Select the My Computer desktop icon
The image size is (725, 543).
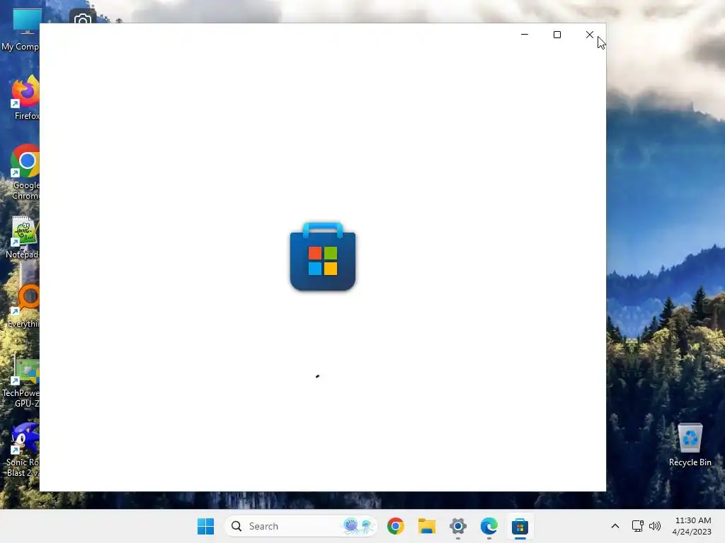pyautogui.click(x=21, y=30)
